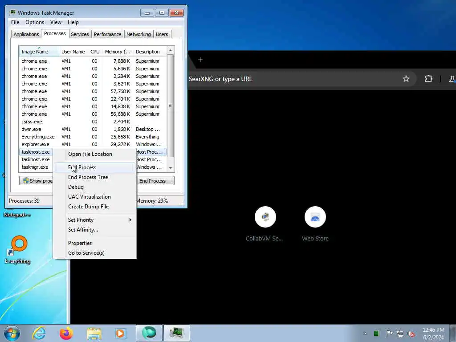
Task: Select the Everything.exe process row
Action: 93,137
